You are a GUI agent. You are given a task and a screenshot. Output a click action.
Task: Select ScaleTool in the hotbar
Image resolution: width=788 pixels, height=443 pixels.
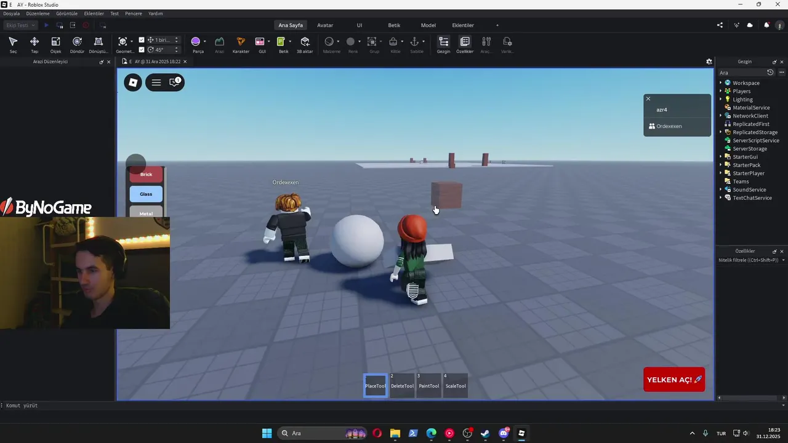456,385
